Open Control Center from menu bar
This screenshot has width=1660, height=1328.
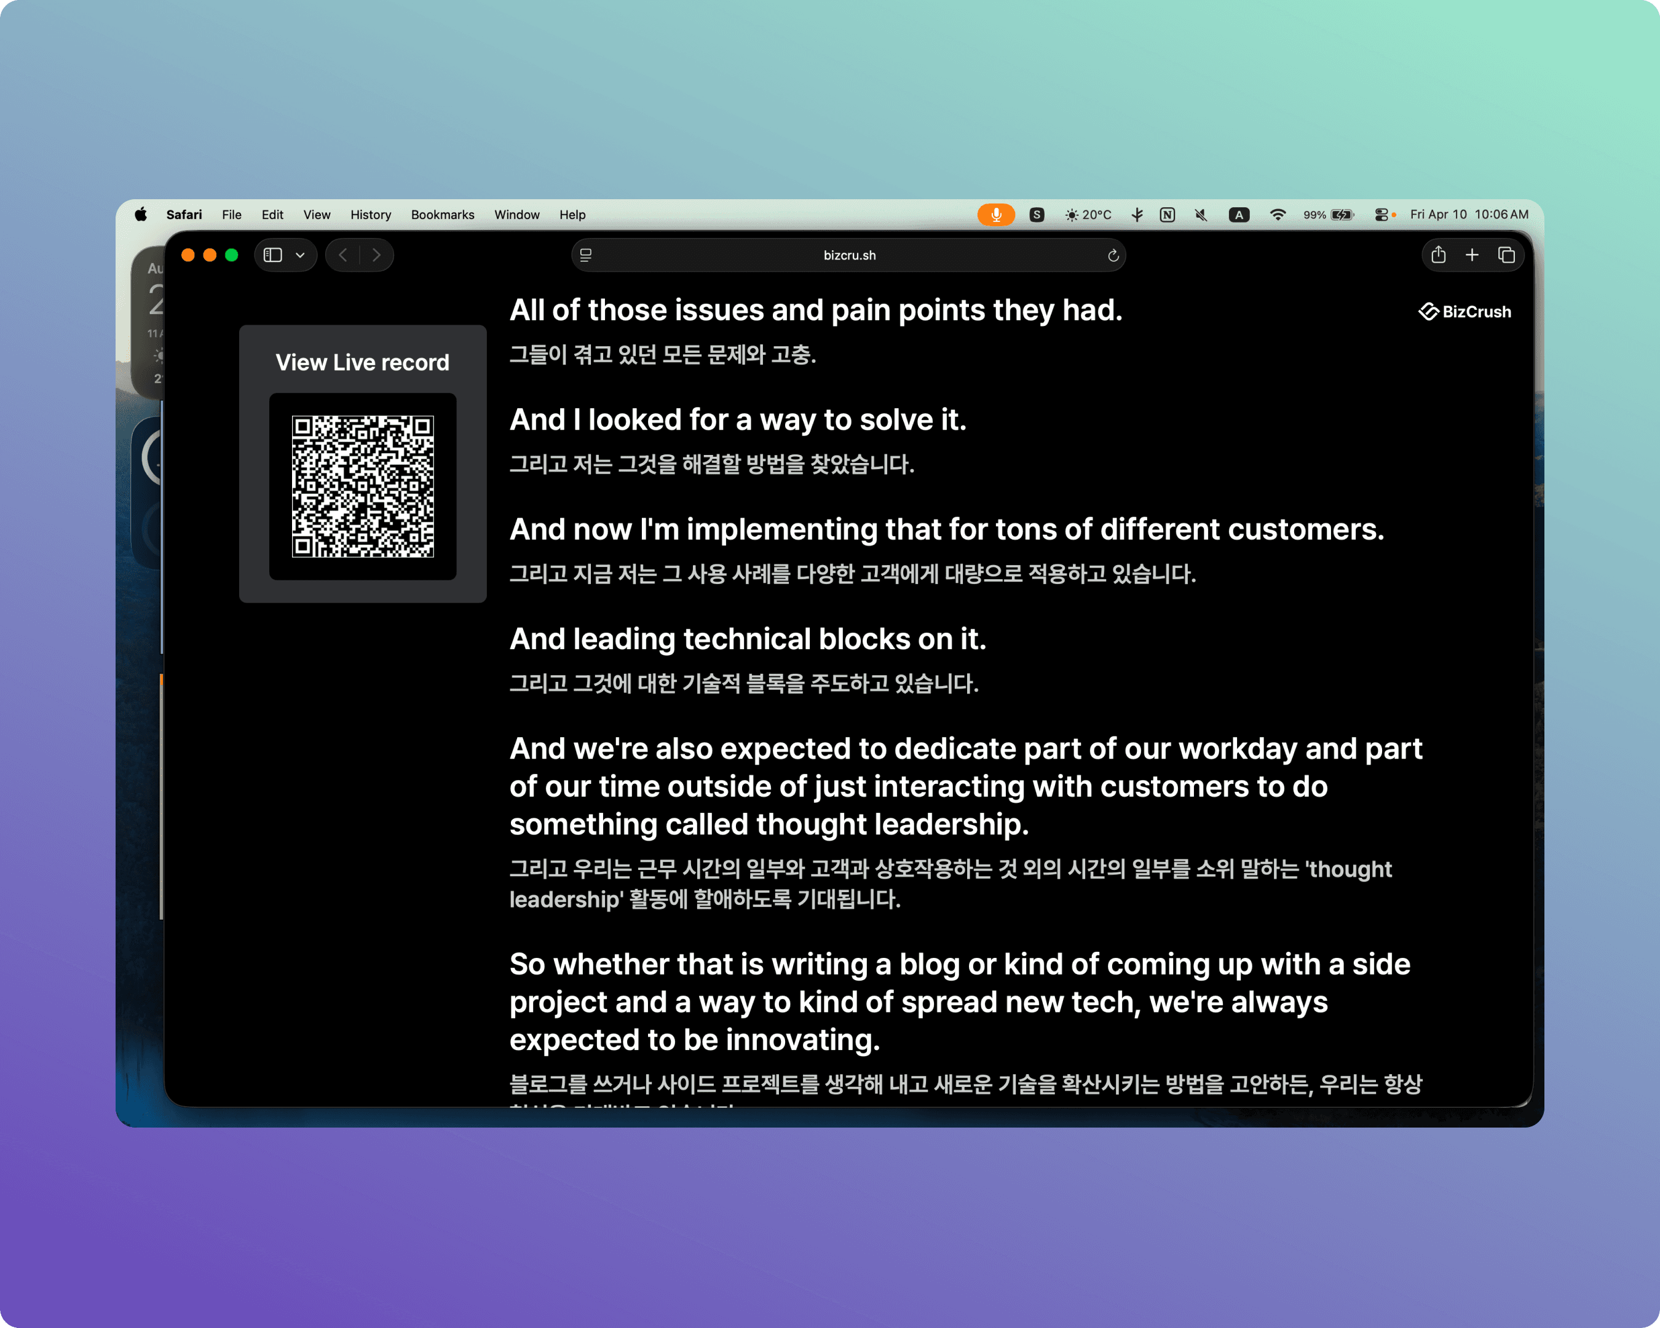point(1381,215)
